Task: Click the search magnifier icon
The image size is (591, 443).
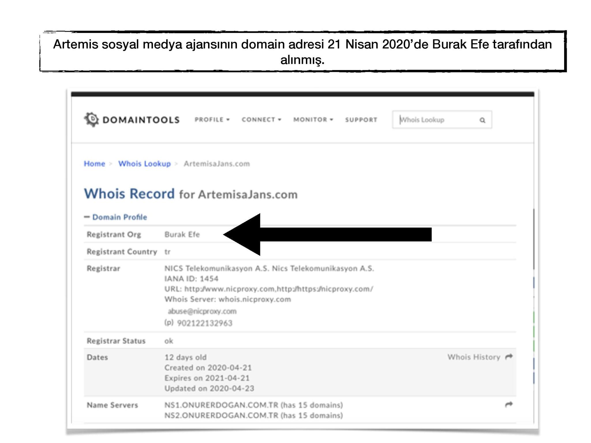Action: coord(482,120)
